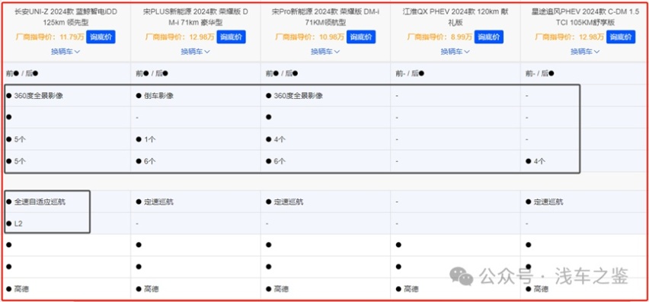Expand 换辆车 dropdown under 江淮QX PHEV
This screenshot has height=302, width=649.
[x=456, y=52]
